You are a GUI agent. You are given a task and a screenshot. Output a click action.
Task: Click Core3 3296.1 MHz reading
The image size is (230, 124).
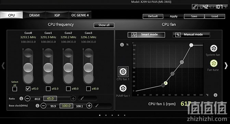click(88, 37)
